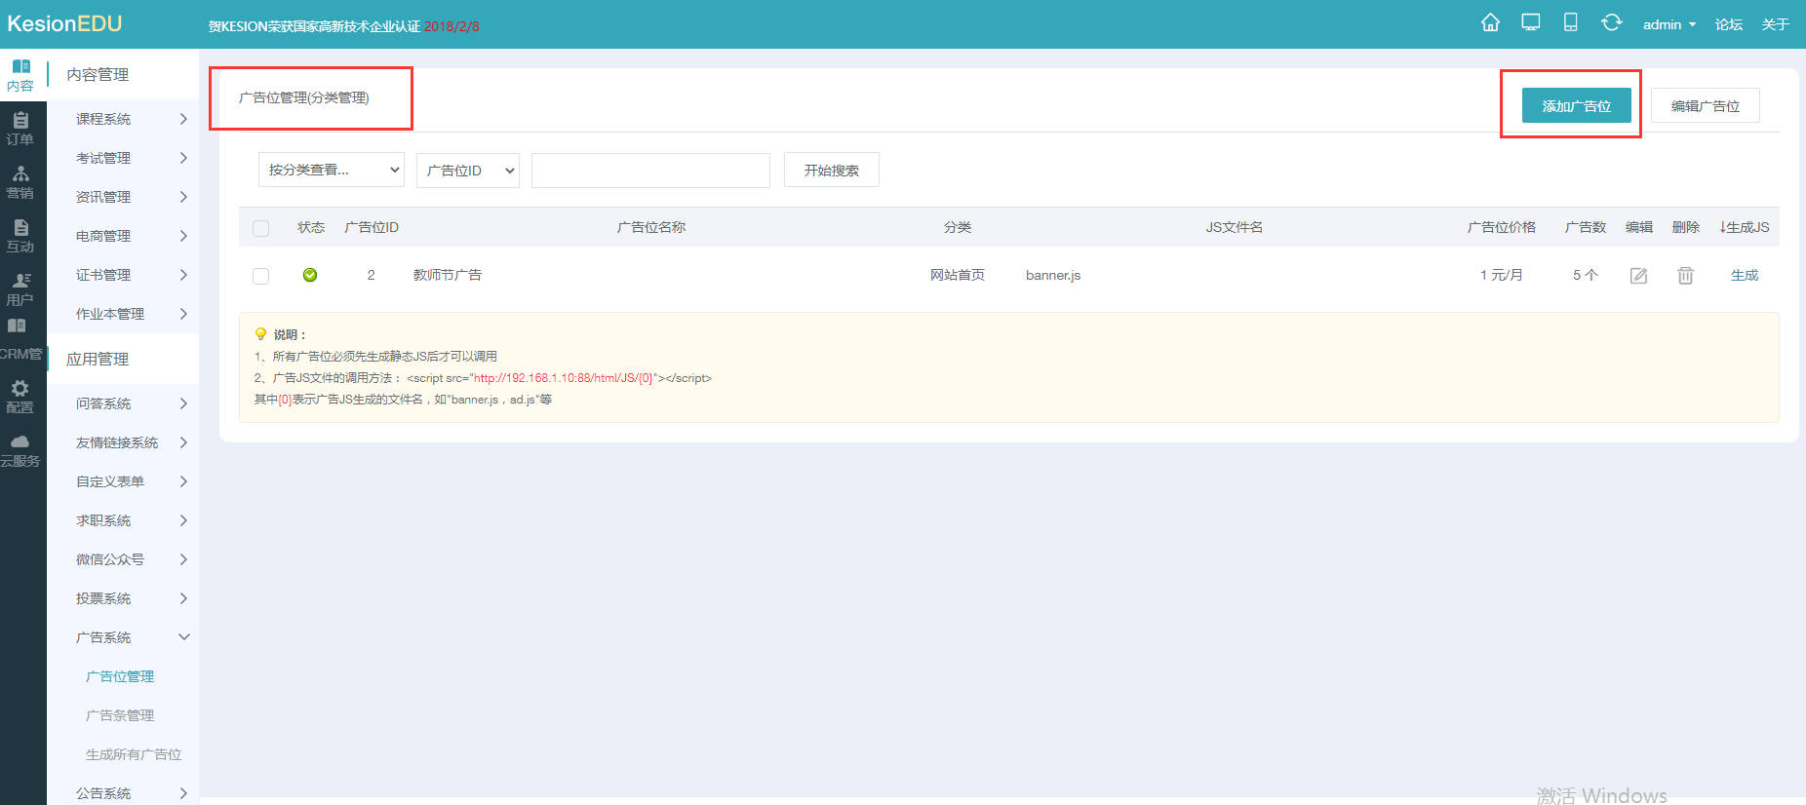Expand 自定义表单 menu
This screenshot has width=1806, height=805.
coord(123,481)
